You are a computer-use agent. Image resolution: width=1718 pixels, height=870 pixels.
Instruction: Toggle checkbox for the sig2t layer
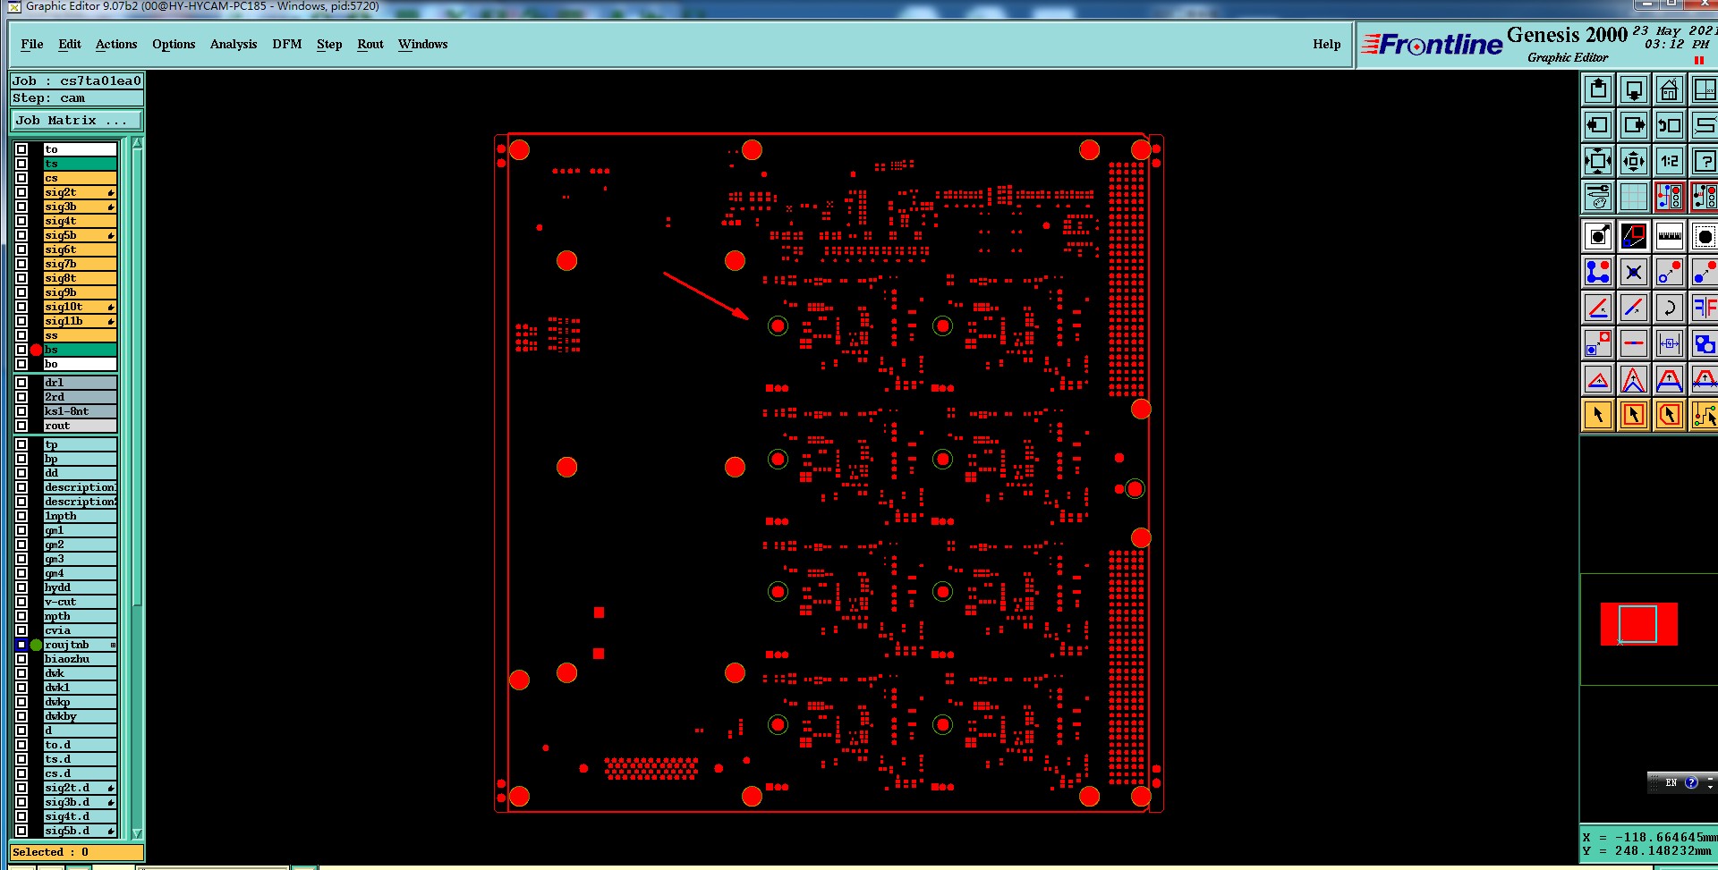(x=21, y=192)
